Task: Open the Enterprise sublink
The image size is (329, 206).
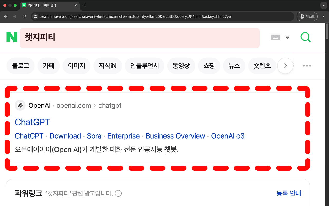Action: coord(124,136)
